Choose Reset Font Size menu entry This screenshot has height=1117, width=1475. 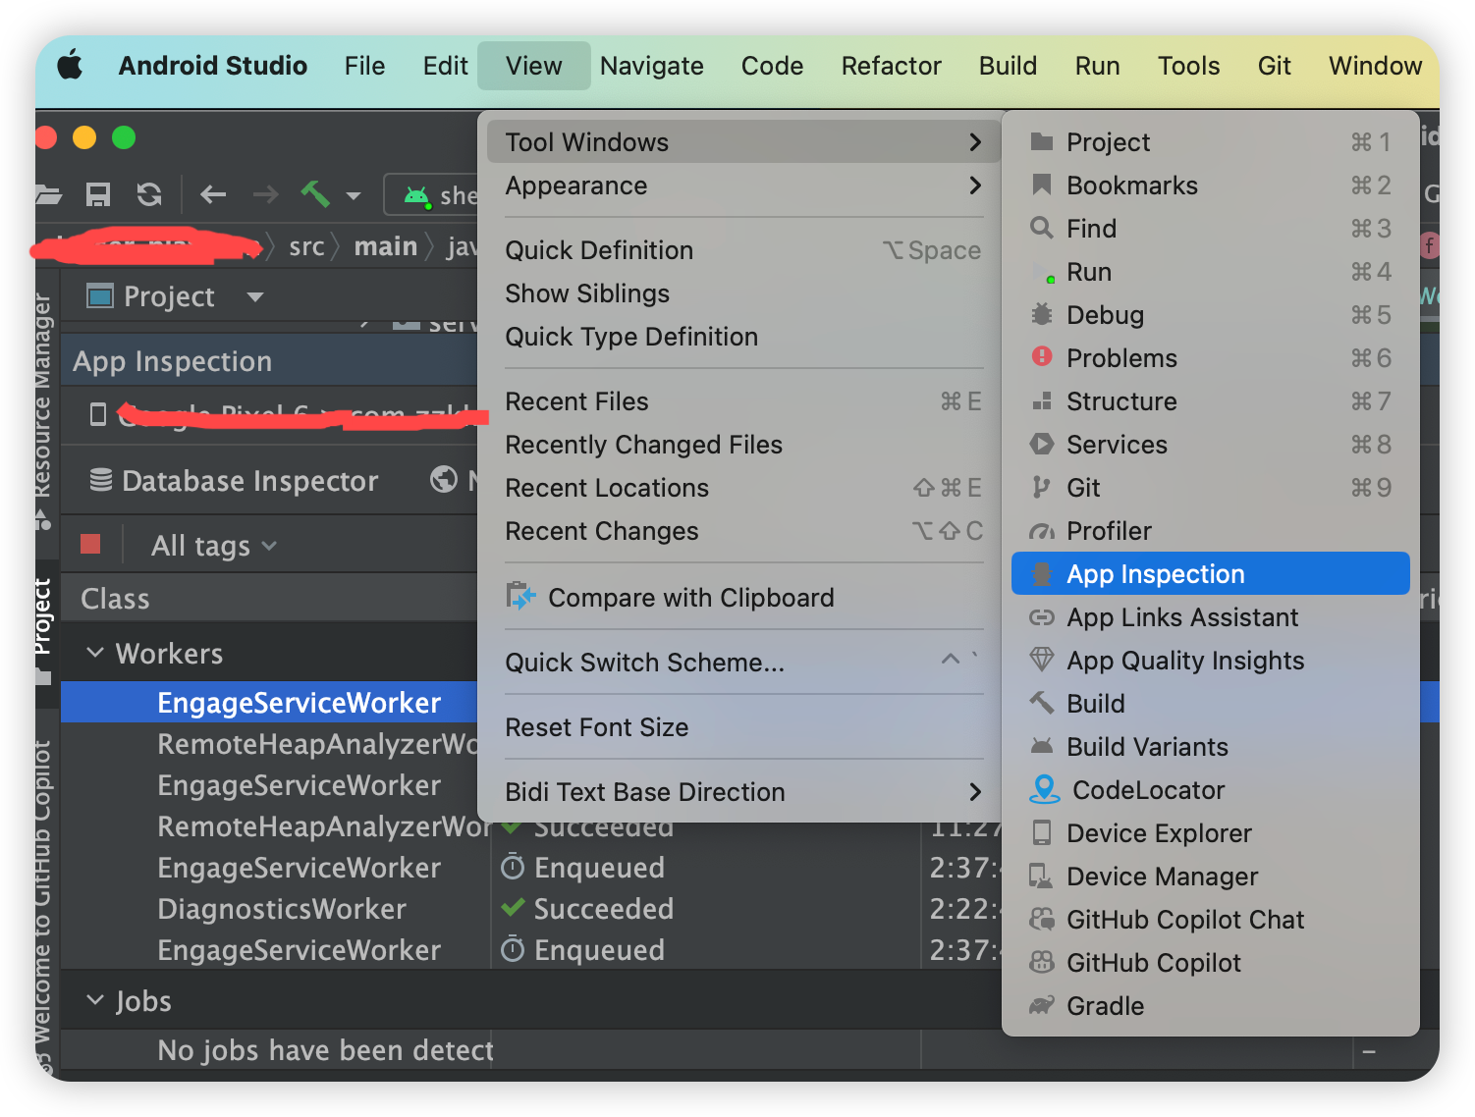742,727
